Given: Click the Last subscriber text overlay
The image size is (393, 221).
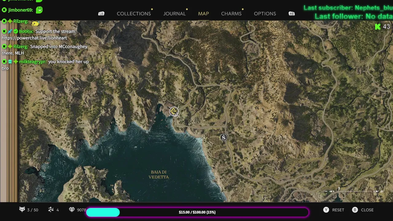Looking at the screenshot, I should 348,8.
